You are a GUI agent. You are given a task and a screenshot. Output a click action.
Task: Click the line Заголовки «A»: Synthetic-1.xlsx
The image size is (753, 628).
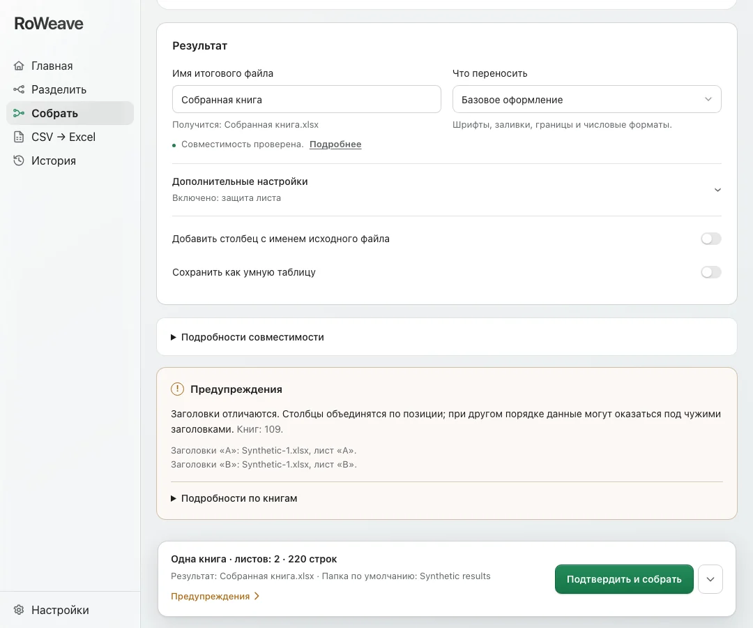pos(264,451)
